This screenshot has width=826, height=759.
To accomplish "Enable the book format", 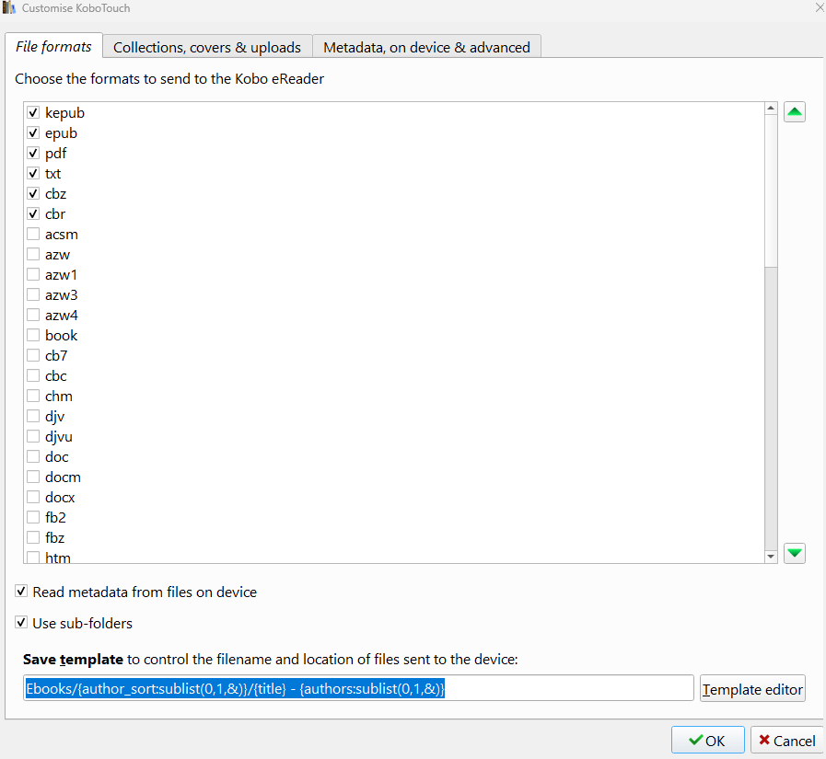I will point(33,335).
